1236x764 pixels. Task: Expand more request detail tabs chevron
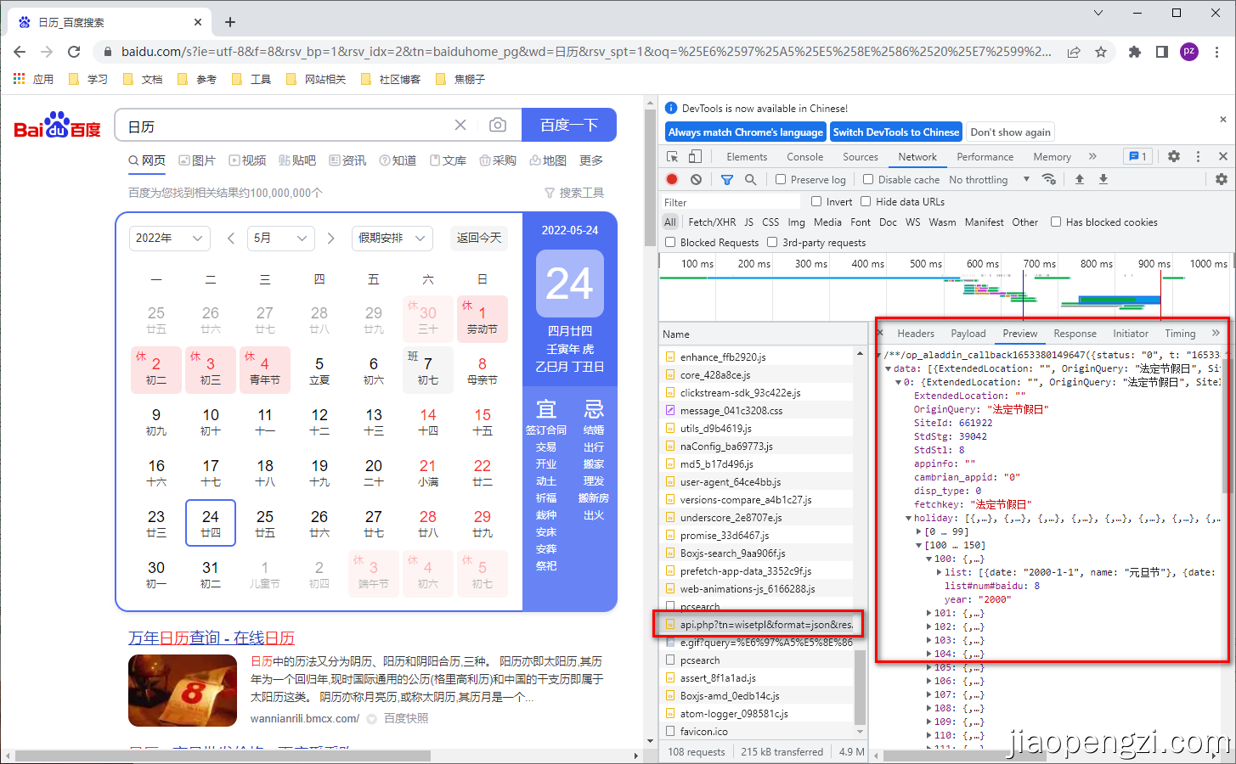click(x=1216, y=333)
